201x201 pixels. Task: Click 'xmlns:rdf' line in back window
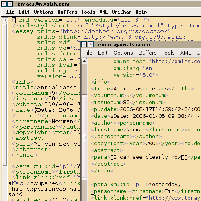59,43
